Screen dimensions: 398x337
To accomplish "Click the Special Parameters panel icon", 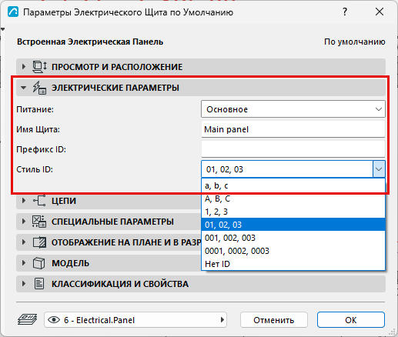I will [x=39, y=222].
